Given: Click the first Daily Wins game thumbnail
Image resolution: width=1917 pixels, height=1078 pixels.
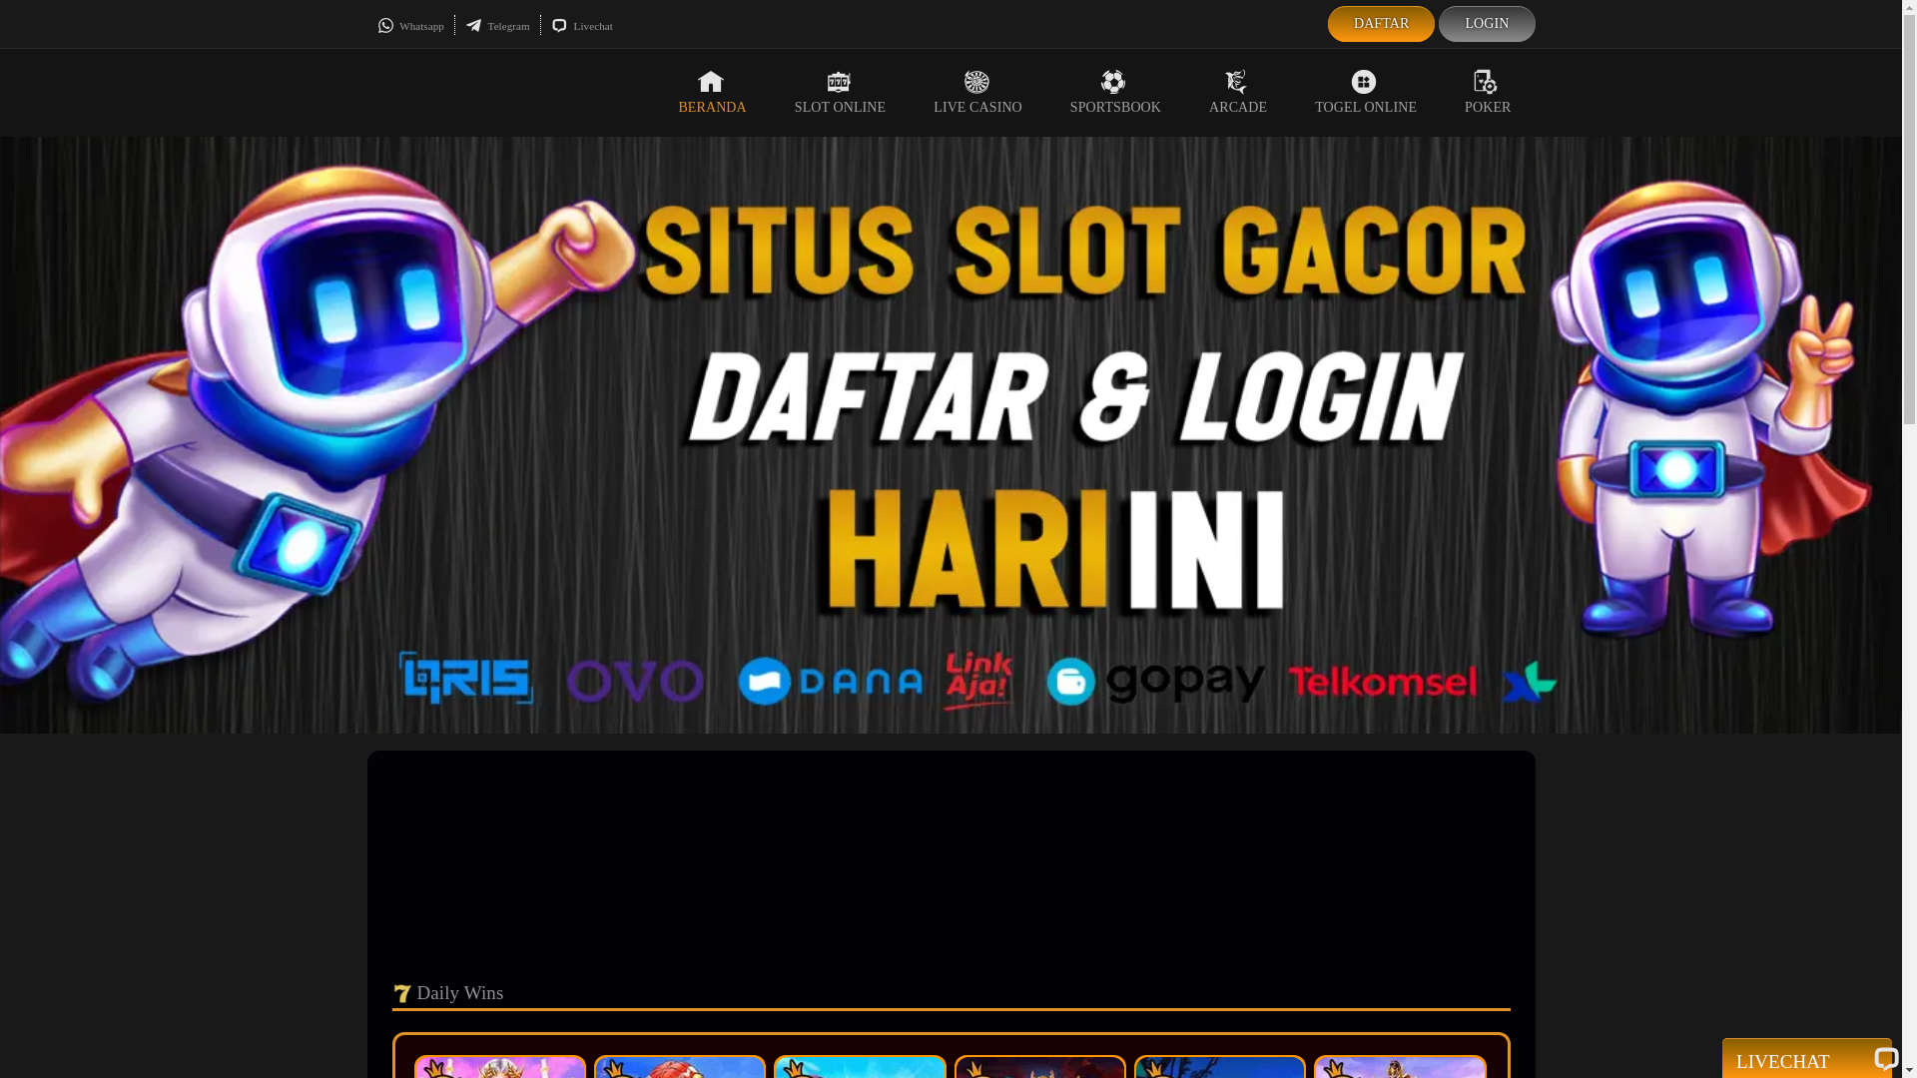Looking at the screenshot, I should (500, 1067).
